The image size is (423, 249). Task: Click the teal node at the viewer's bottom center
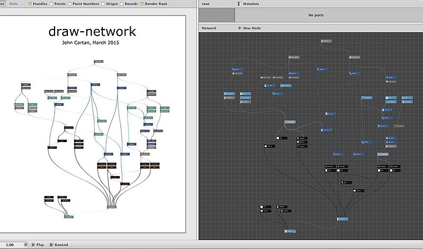coord(112,207)
